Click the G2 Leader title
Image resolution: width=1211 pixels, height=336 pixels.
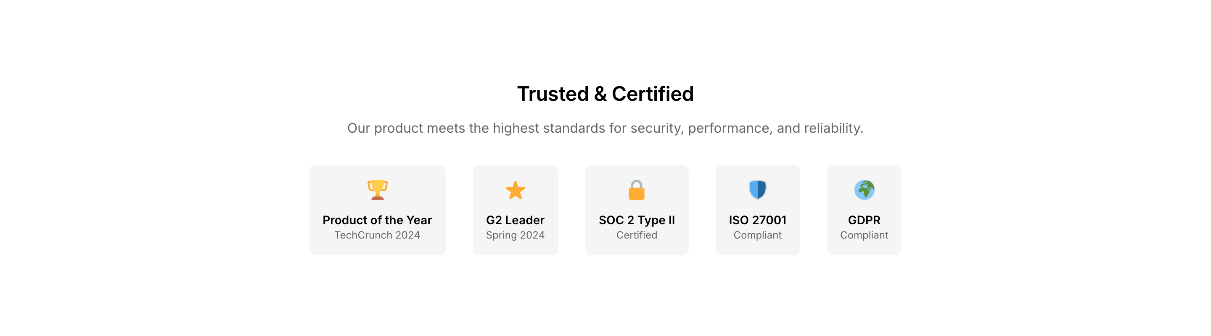tap(515, 220)
